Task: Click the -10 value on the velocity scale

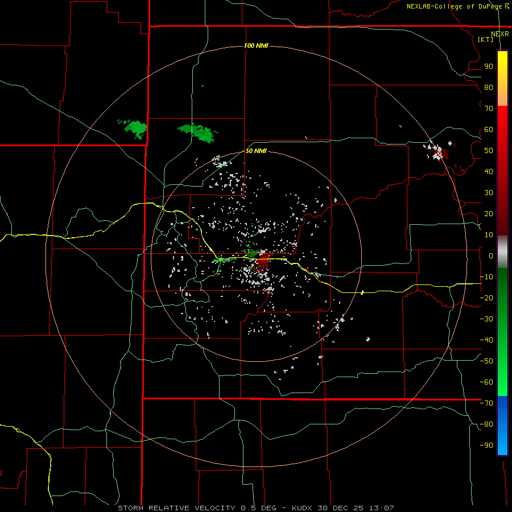Action: (x=486, y=277)
